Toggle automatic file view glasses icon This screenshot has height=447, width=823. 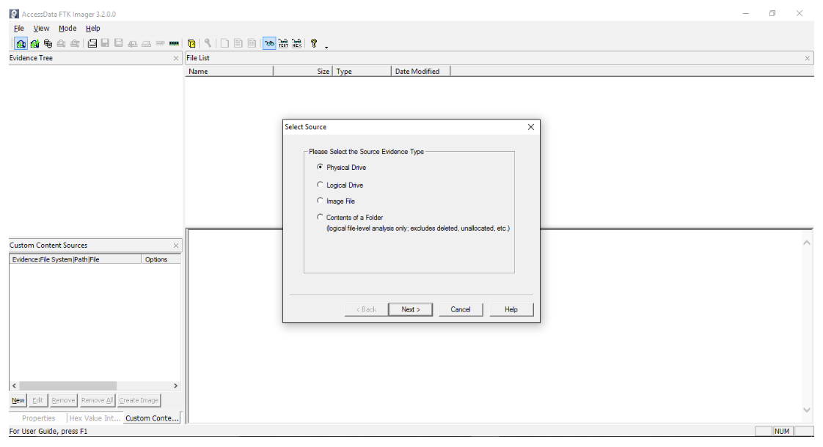(269, 43)
